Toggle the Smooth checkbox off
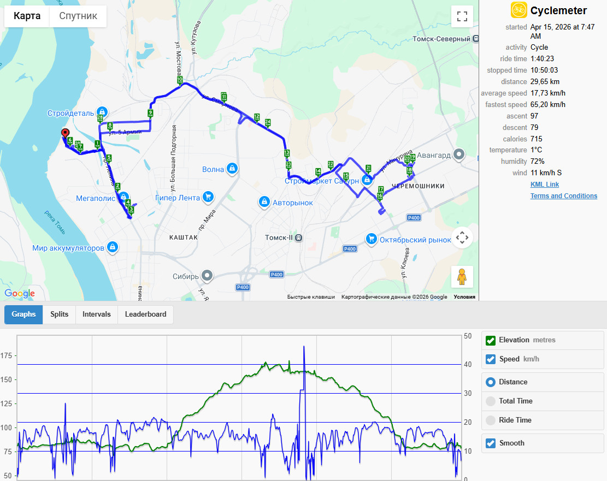607x481 pixels. [491, 443]
